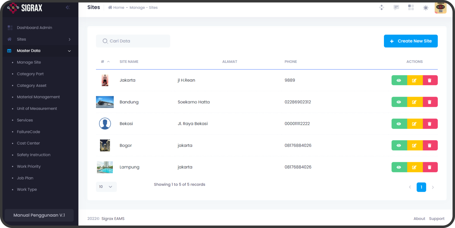Select Material Management menu item

(x=38, y=97)
